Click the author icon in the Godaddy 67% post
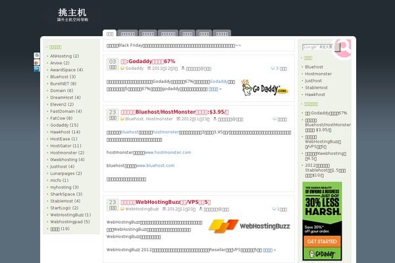The image size is (395, 263). (x=183, y=68)
